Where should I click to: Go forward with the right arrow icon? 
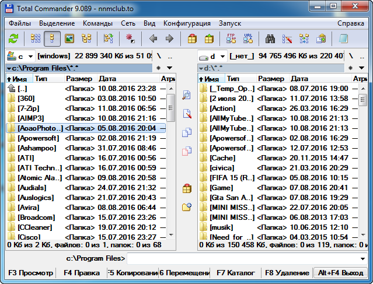pos(169,38)
